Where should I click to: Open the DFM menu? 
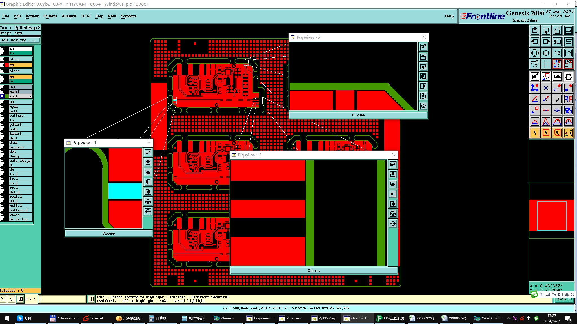click(86, 16)
